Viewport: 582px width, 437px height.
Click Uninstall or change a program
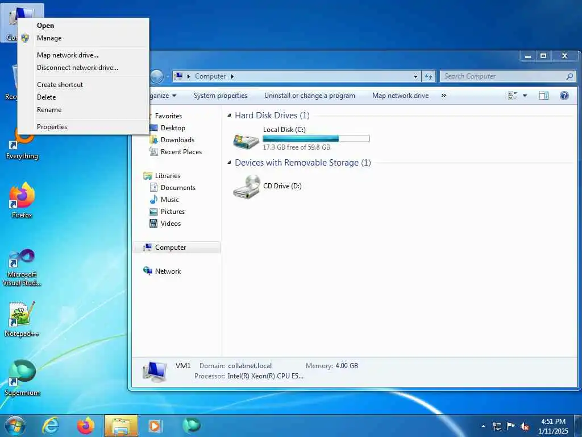[x=310, y=96]
